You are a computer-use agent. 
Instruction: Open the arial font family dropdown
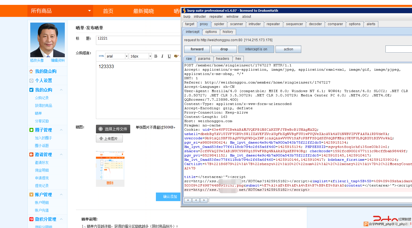pyautogui.click(x=116, y=56)
